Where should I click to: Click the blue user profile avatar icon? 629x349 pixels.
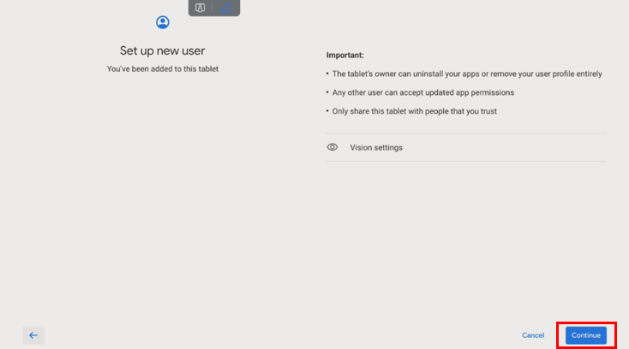point(163,23)
